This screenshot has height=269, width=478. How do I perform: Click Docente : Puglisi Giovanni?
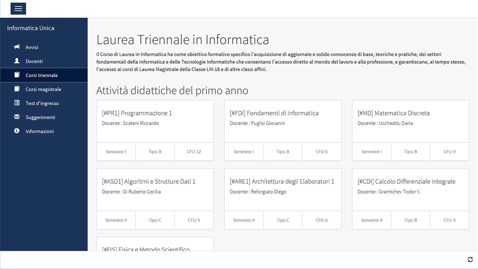pos(257,123)
